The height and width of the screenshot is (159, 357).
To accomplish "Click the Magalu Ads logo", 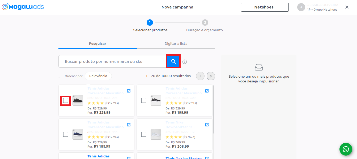I will (x=23, y=7).
